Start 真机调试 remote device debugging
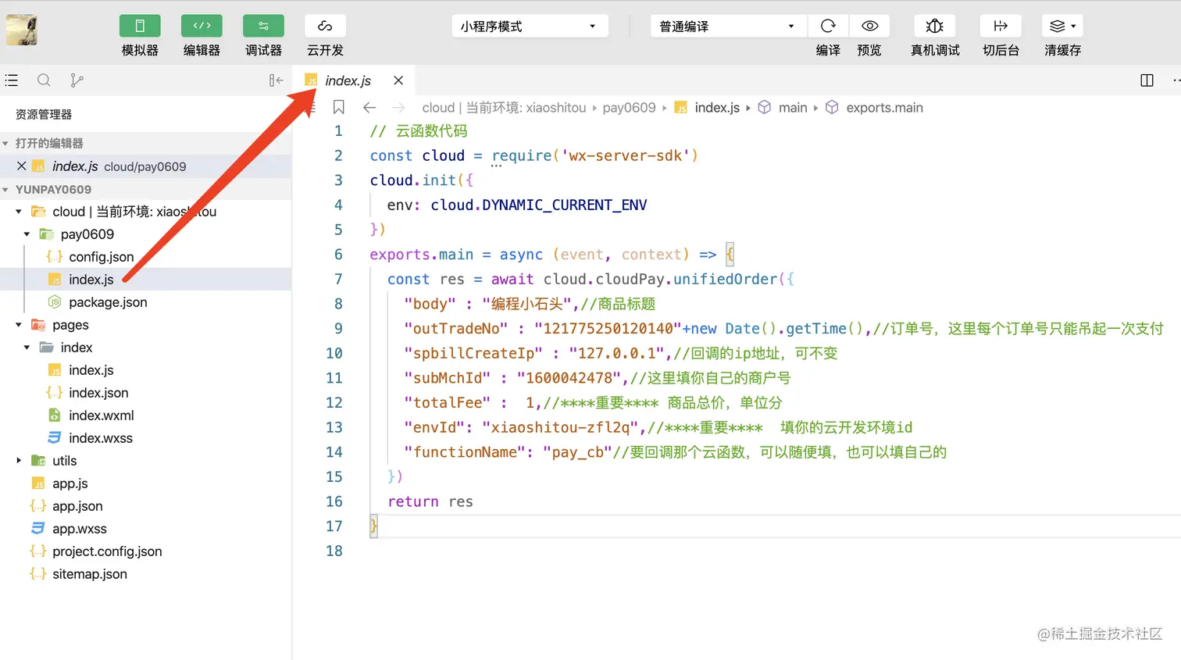Screen dimensions: 1181x660 [935, 27]
